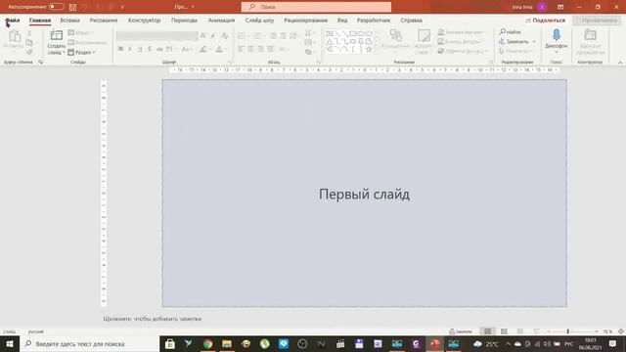Click the text highlight color icon

pyautogui.click(x=203, y=49)
